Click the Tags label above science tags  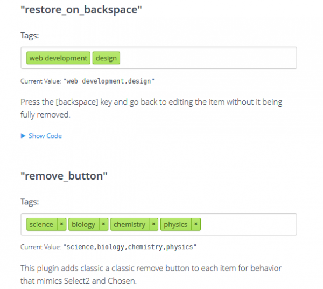(x=30, y=202)
